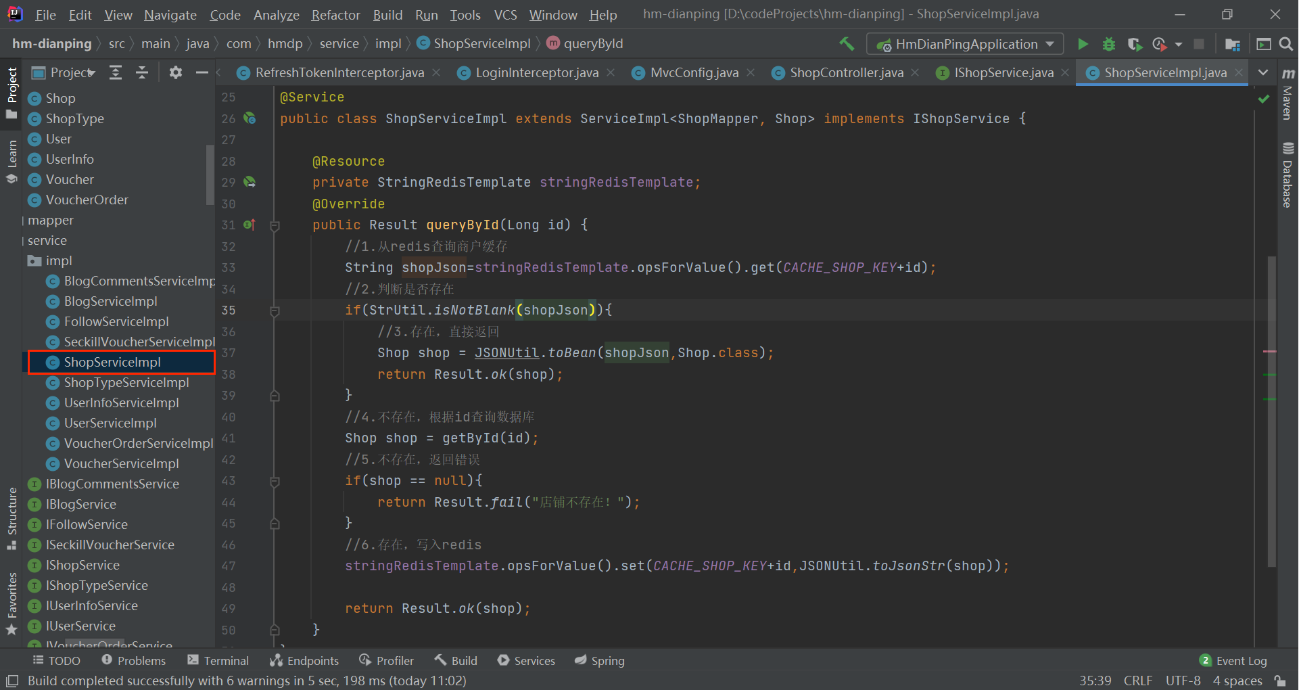This screenshot has width=1299, height=690.
Task: Run HmDianPingApplication with green play button
Action: pos(1083,44)
